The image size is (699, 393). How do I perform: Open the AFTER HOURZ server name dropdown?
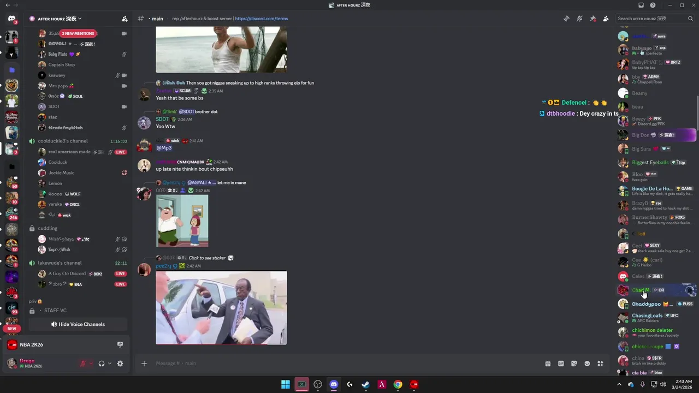tap(60, 19)
